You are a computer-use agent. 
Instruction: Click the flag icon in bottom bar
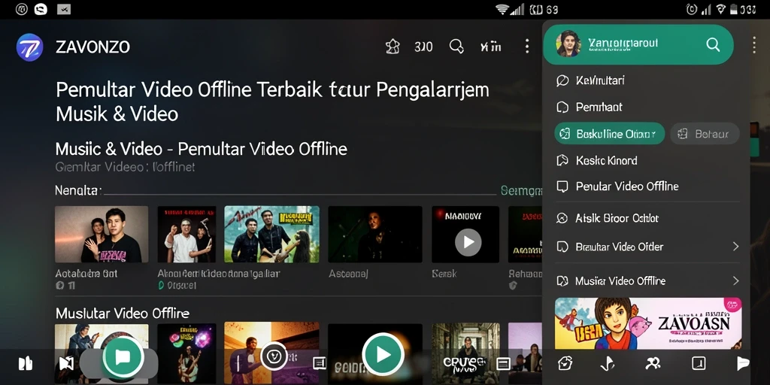65,363
